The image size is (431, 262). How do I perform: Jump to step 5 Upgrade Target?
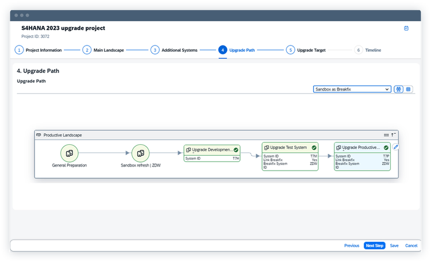pos(306,50)
